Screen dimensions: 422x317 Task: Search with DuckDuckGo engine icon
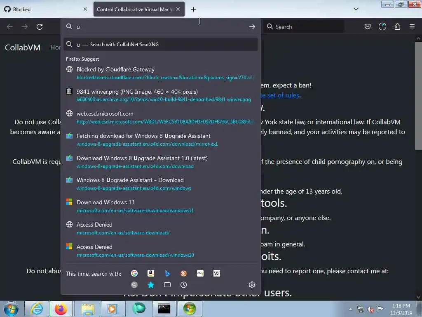click(183, 273)
